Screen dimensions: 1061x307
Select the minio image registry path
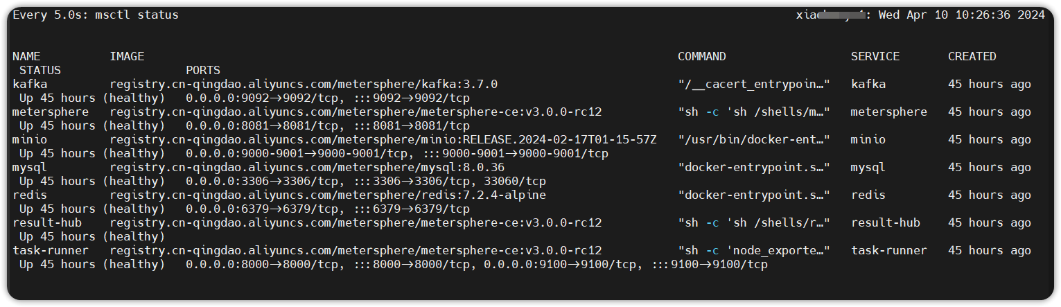point(383,140)
